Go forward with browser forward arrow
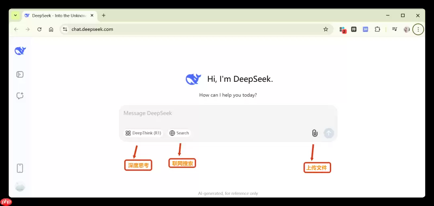Screen dimensions: 434x206 (28, 29)
